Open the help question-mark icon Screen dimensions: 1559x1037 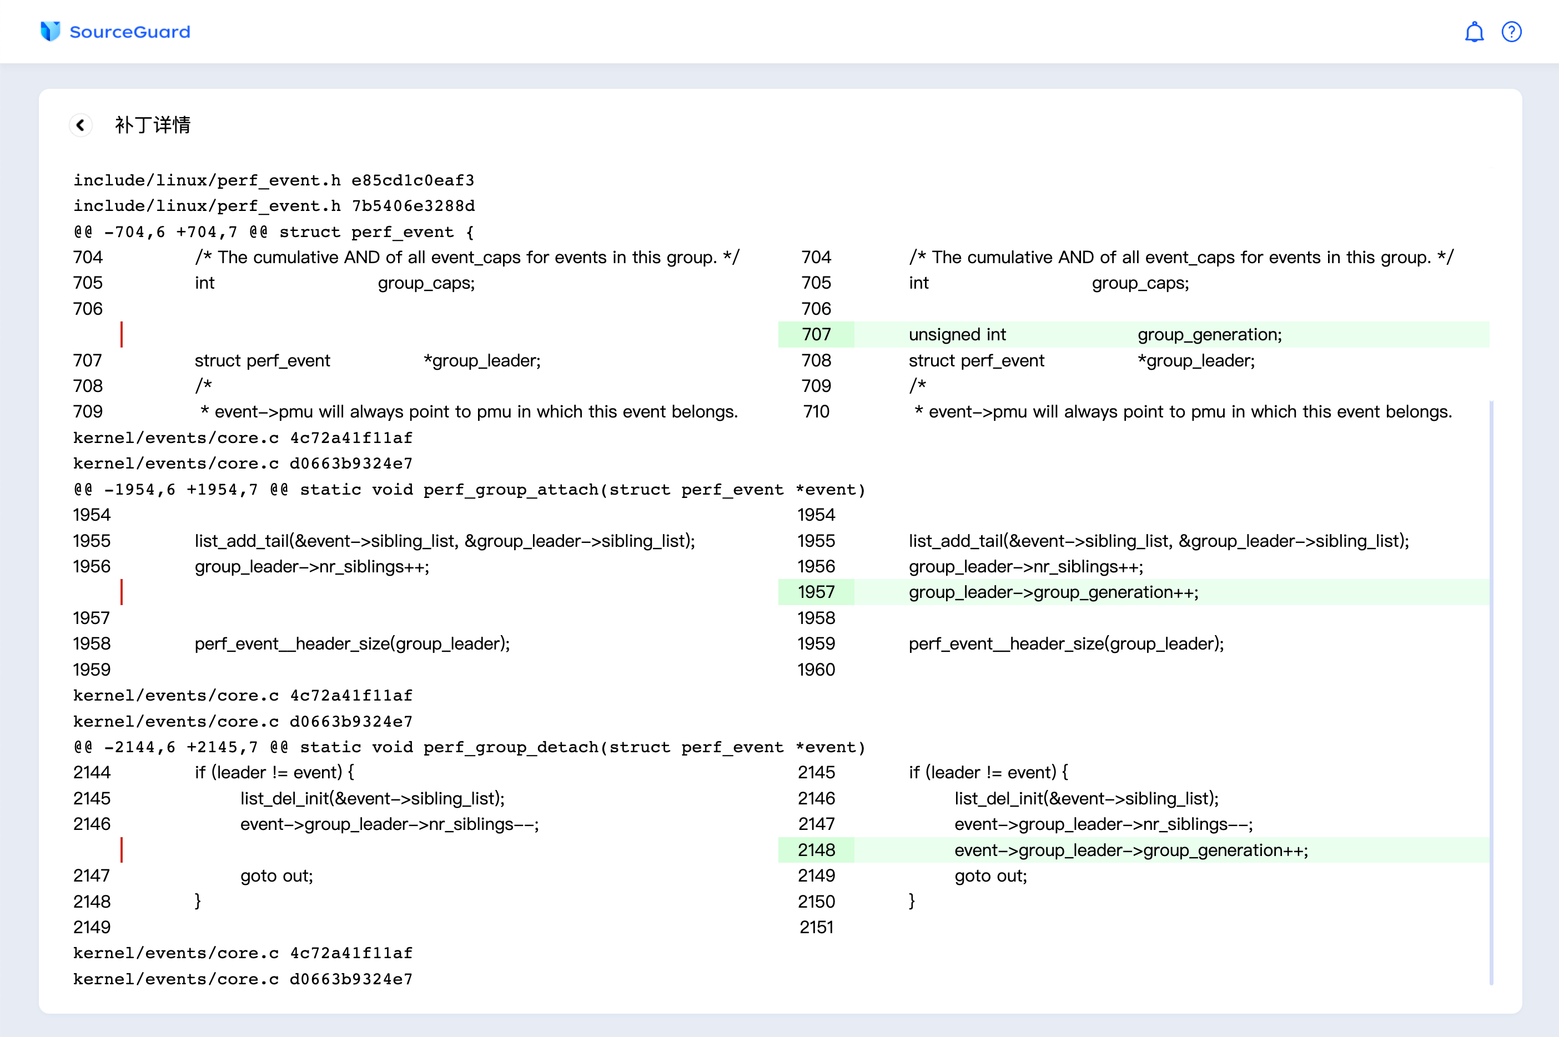click(1511, 32)
